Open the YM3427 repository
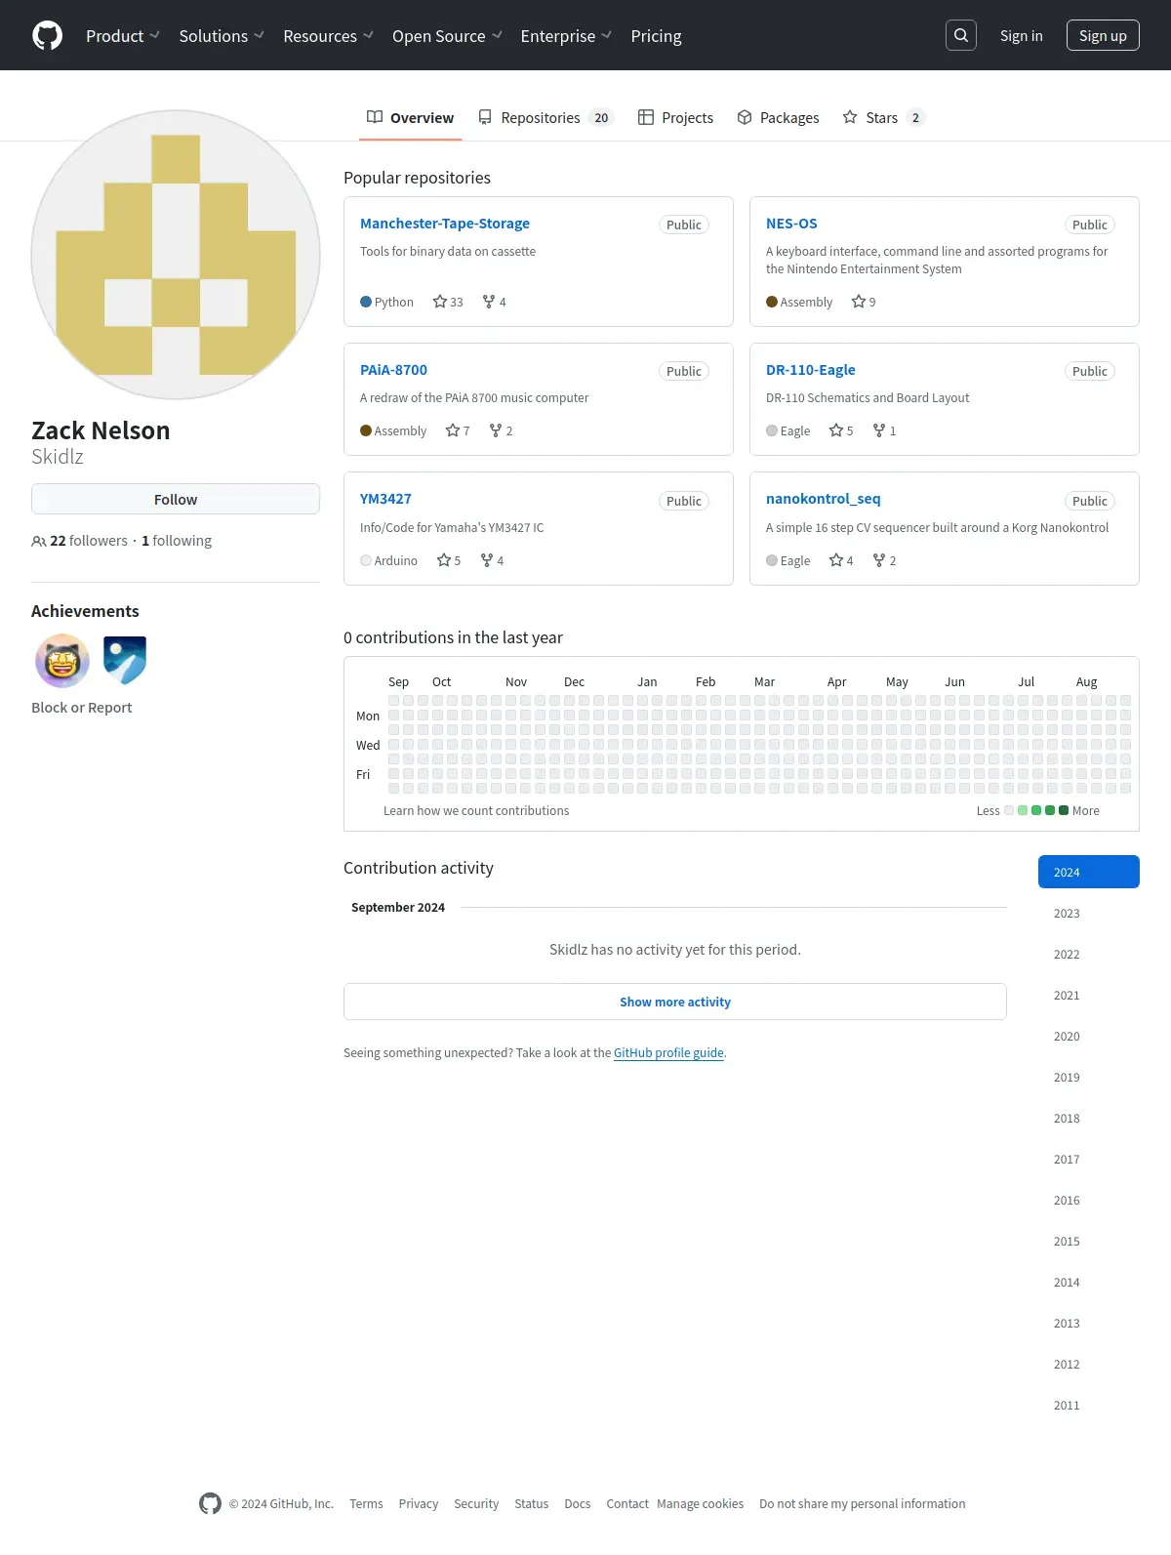This screenshot has width=1171, height=1555. 385,498
